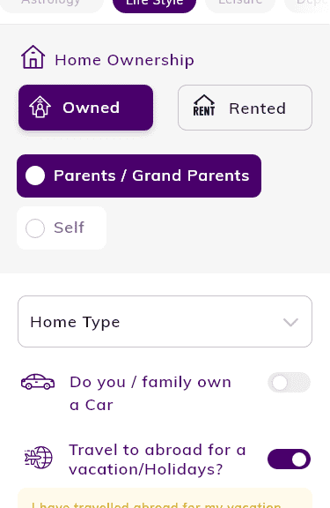Image resolution: width=330 pixels, height=508 pixels.
Task: Select the Parents / Grand Parents radio button
Action: coord(35,176)
